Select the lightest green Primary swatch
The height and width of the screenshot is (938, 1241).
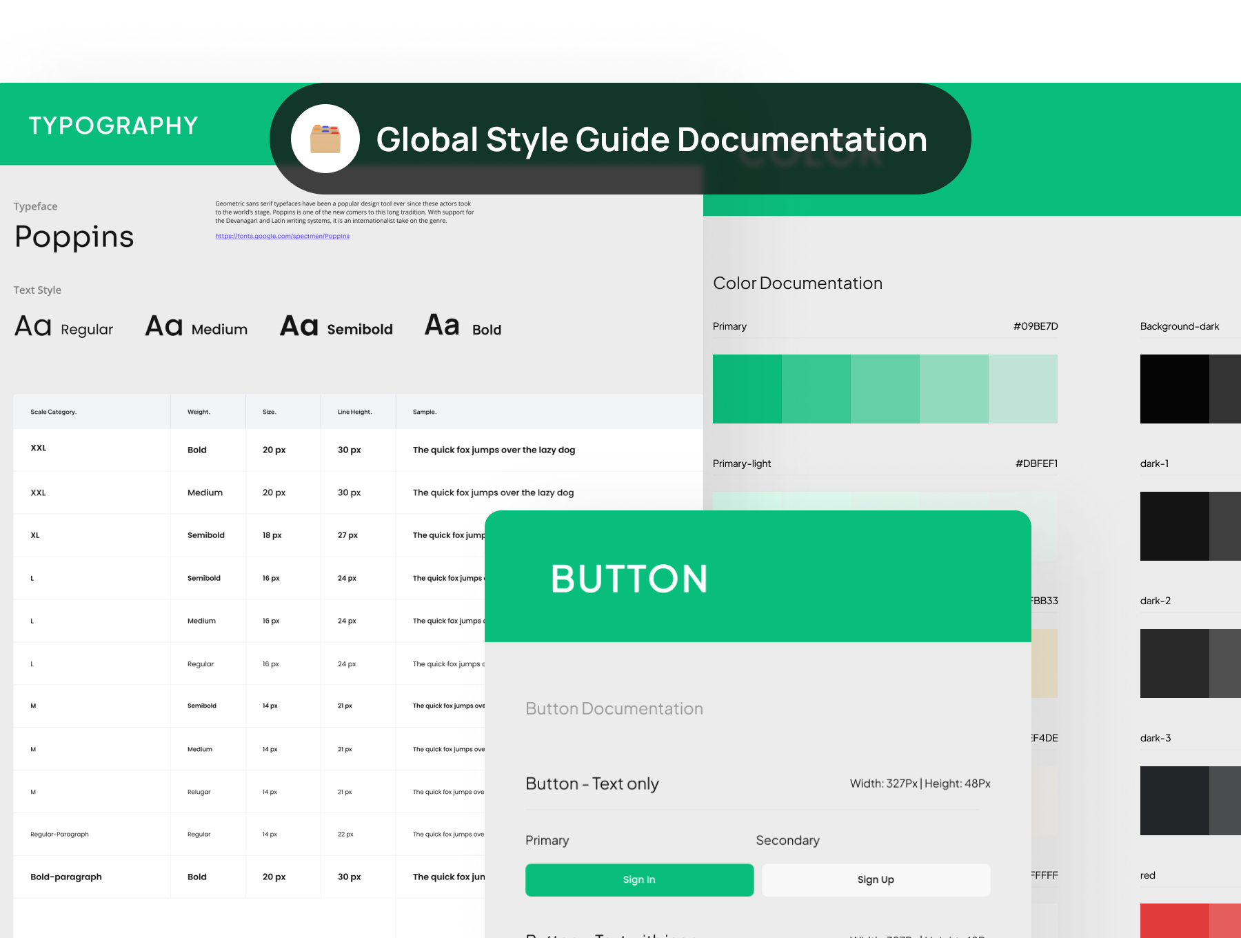pos(1022,389)
